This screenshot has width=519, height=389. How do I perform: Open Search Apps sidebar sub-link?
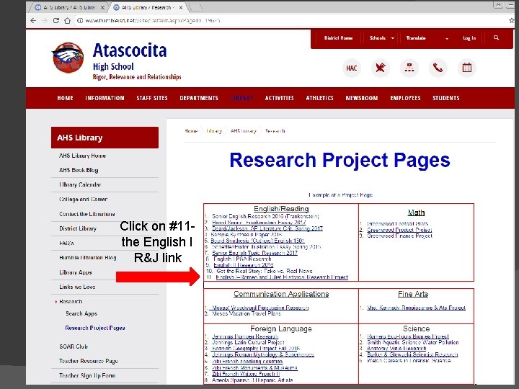click(x=81, y=313)
